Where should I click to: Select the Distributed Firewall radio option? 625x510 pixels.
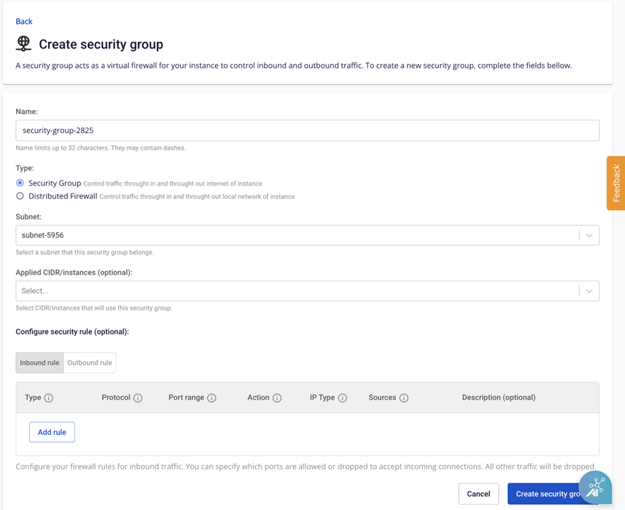point(20,196)
